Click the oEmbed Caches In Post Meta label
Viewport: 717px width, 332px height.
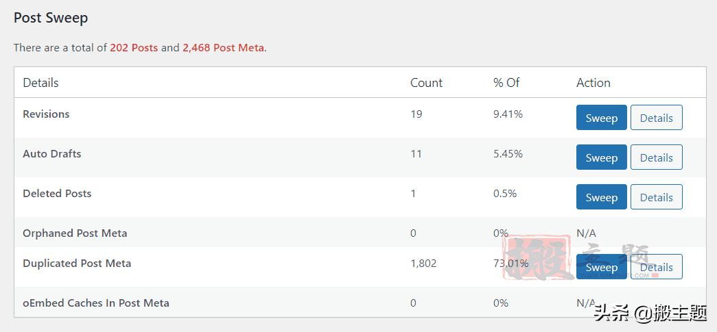tap(96, 303)
